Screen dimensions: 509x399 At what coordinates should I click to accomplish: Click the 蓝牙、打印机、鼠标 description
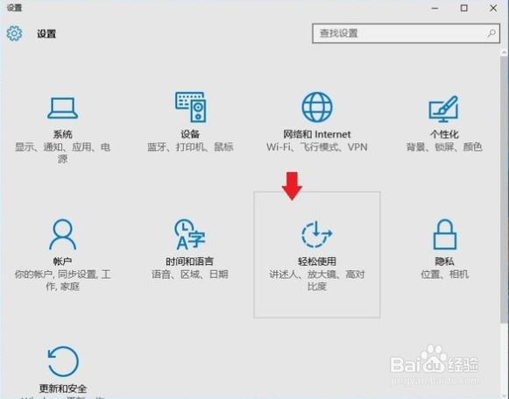tap(190, 146)
